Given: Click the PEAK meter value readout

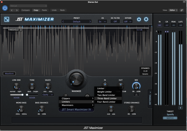Looking at the screenshot, I should [x=174, y=25].
